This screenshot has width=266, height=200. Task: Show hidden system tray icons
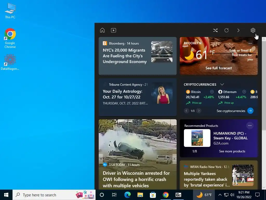tap(220, 195)
